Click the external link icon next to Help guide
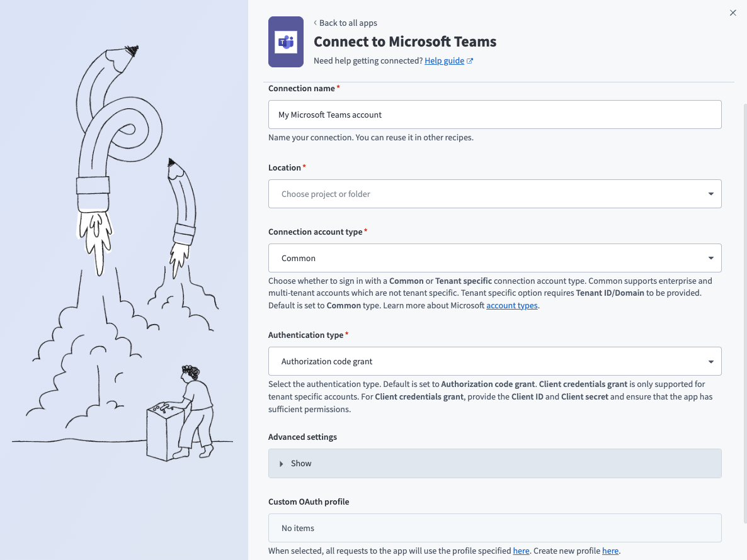747x560 pixels. (470, 61)
